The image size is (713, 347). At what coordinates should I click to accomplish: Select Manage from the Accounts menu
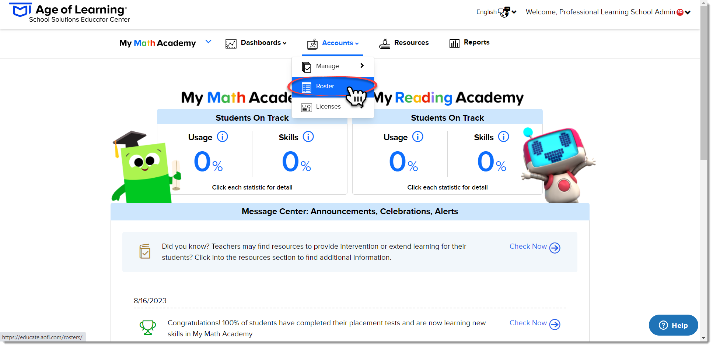[333, 67]
